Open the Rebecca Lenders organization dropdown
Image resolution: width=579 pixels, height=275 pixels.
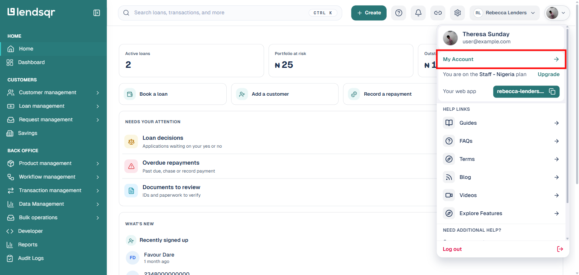coord(505,13)
